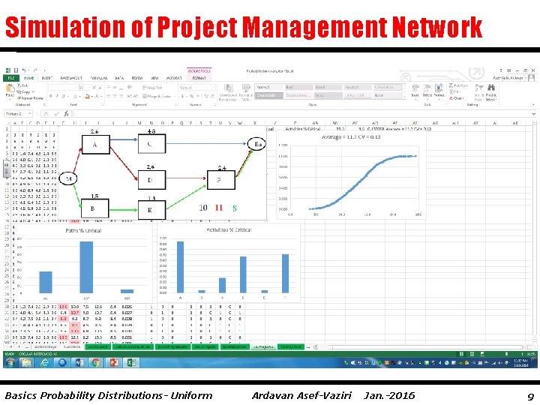Open Google Chrome from taskbar
Image resolution: width=540 pixels, height=405 pixels.
tap(96, 363)
